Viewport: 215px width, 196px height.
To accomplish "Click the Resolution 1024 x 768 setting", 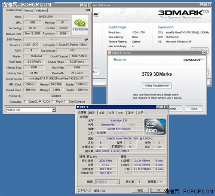I will pyautogui.click(x=138, y=32).
